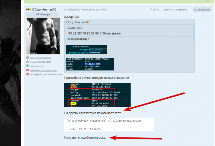Click the red X delete posts icon
Image resolution: width=215 pixels, height=146 pixels.
pos(28,74)
